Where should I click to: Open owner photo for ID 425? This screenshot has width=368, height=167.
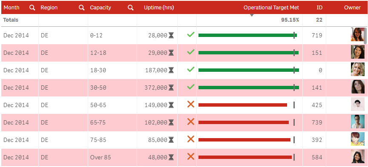(x=358, y=104)
